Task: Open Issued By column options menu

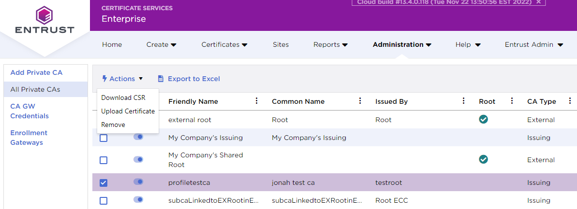Action: pos(463,101)
